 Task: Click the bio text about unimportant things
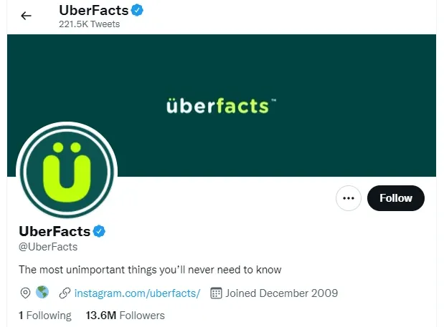click(x=150, y=270)
